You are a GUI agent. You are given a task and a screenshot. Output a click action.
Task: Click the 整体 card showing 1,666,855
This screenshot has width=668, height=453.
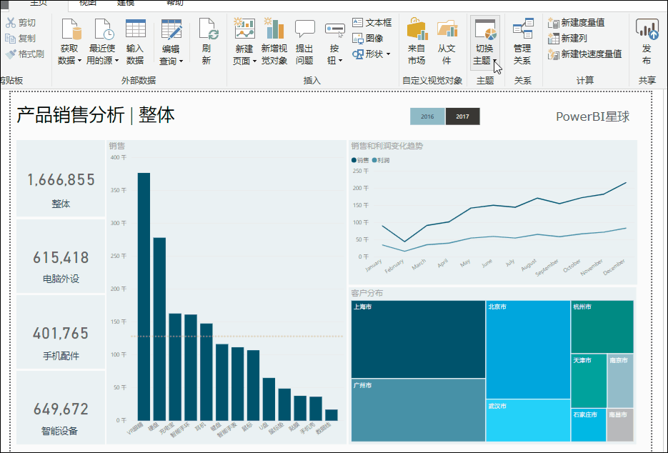click(x=61, y=179)
